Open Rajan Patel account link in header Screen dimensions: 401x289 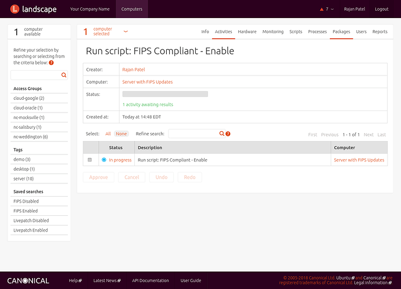tap(355, 9)
